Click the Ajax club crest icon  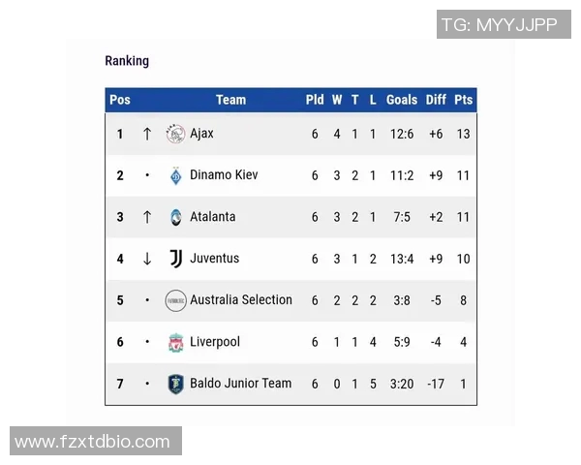point(175,134)
